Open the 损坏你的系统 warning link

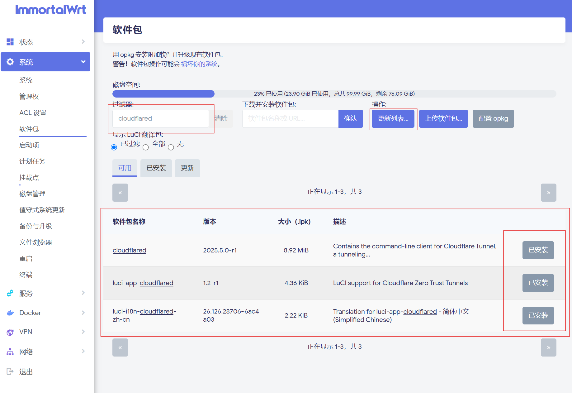coord(199,64)
